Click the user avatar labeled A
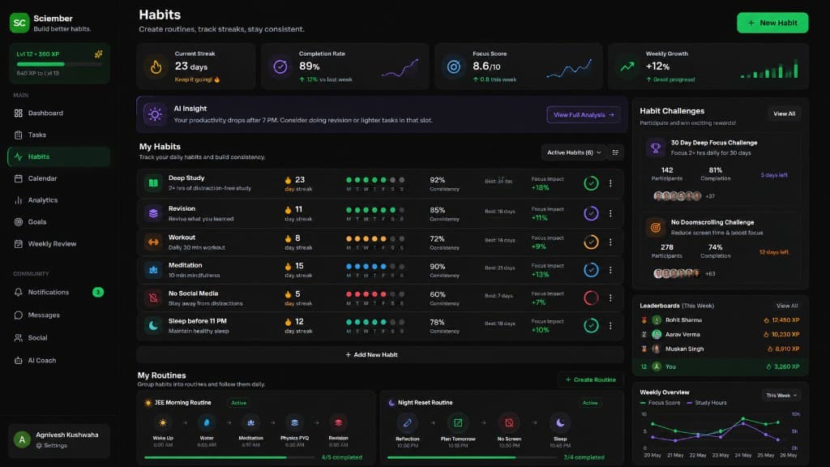 coord(22,439)
